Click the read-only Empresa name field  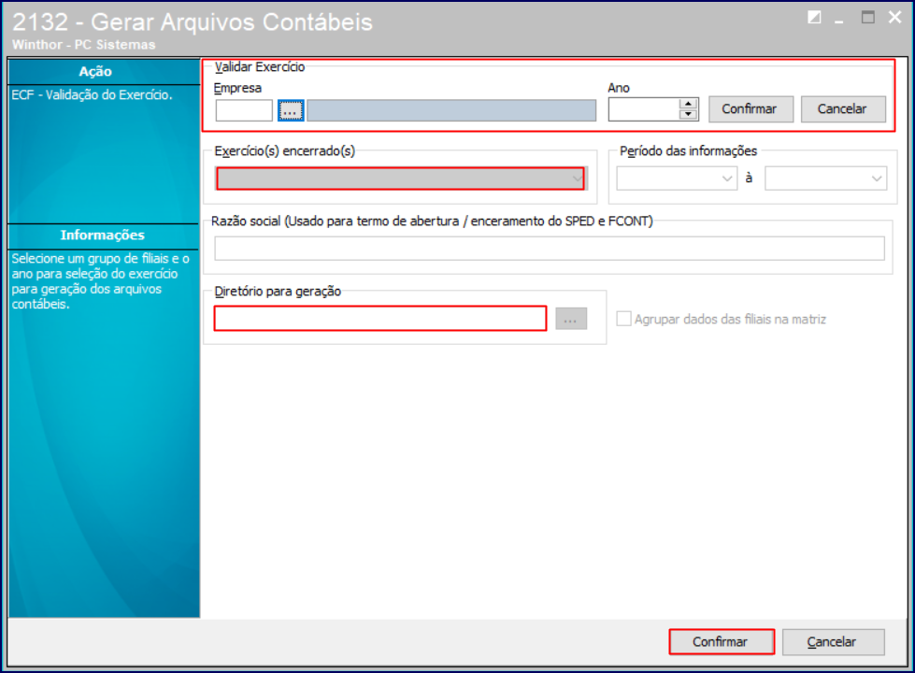(451, 110)
